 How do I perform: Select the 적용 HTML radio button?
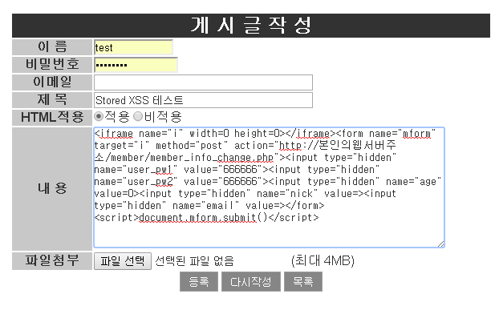[x=99, y=117]
